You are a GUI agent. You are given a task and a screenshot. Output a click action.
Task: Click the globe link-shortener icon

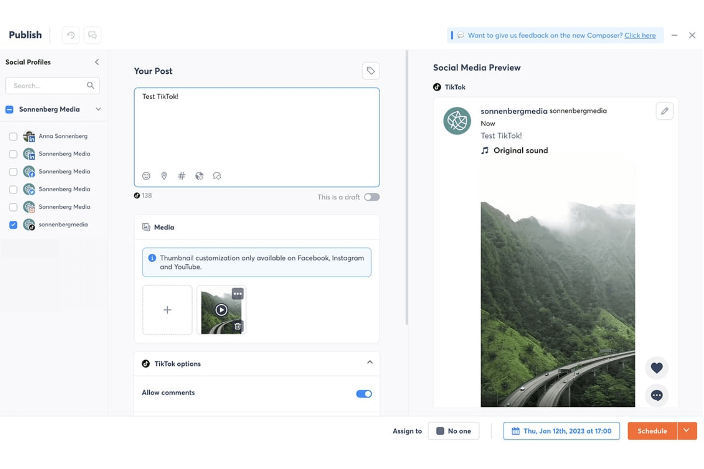tap(199, 176)
